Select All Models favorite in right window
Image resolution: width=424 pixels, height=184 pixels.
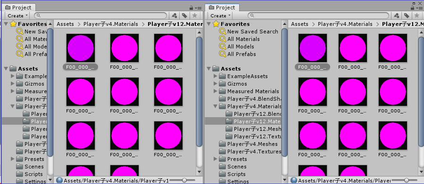click(241, 47)
